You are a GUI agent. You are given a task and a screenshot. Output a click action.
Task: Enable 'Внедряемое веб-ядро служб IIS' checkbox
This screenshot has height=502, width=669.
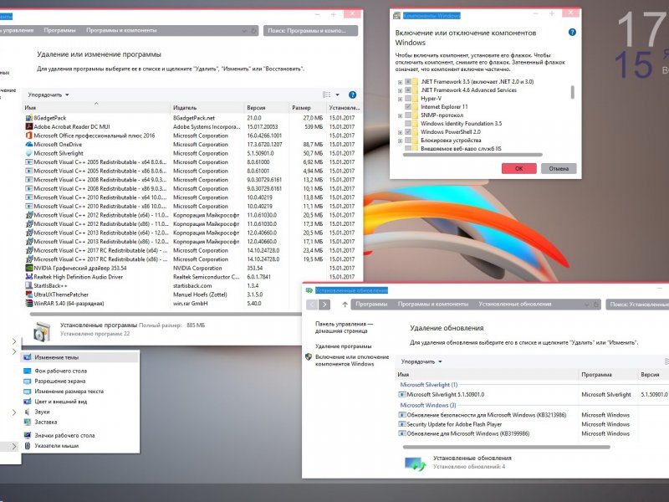(408, 149)
